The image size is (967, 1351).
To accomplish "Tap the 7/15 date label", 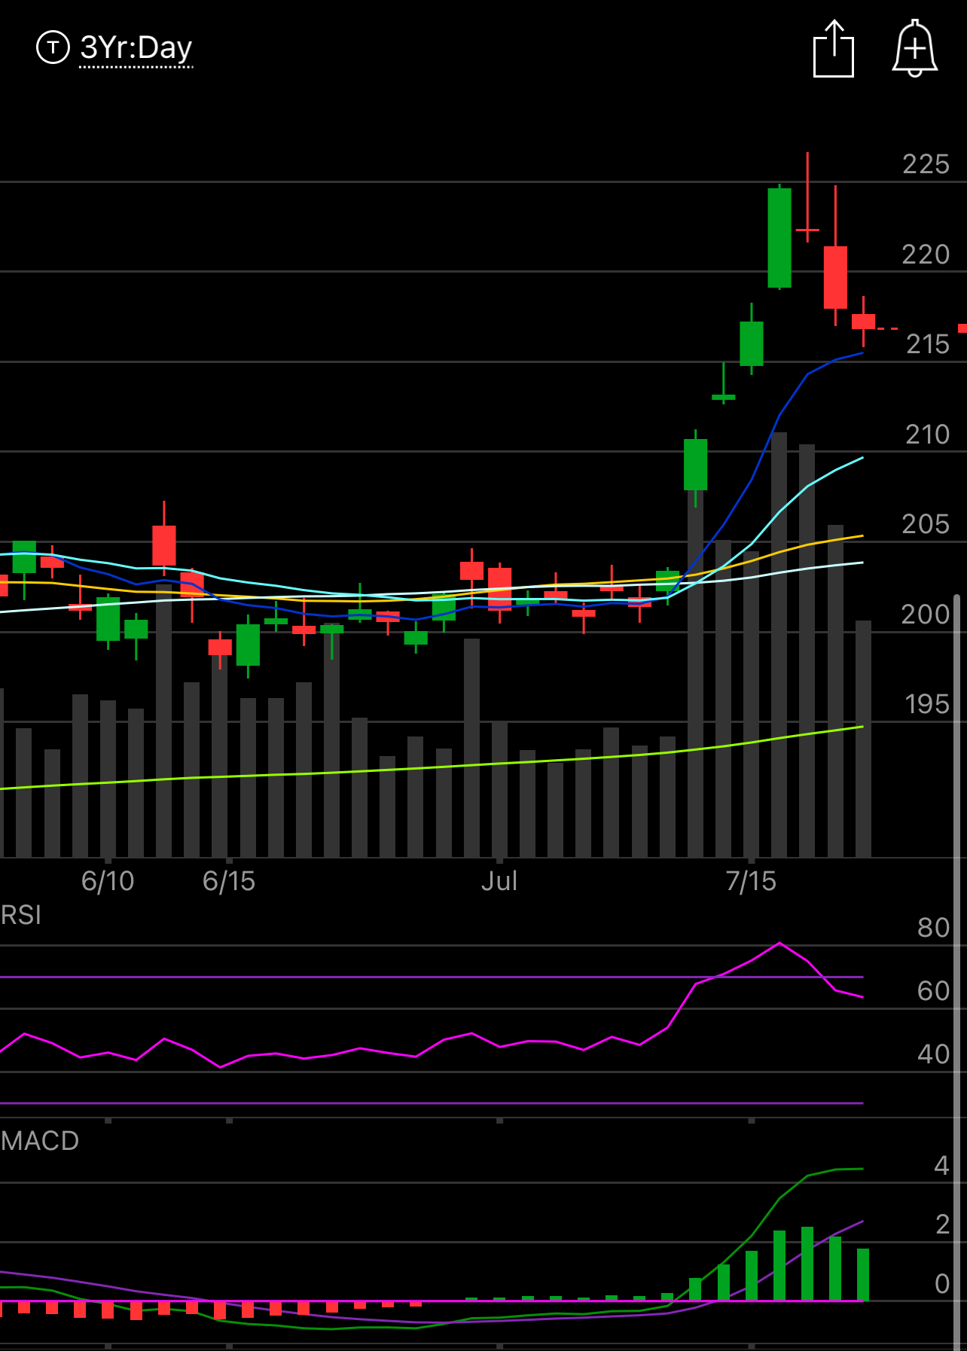I will point(751,881).
